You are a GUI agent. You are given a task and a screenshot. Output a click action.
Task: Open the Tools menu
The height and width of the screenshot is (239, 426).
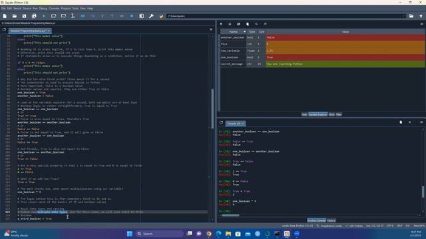75,9
